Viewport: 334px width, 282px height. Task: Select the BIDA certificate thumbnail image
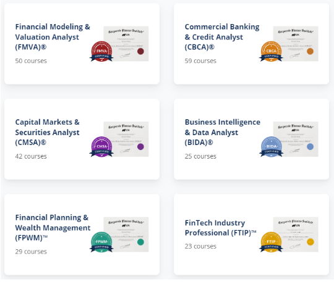tap(296, 139)
